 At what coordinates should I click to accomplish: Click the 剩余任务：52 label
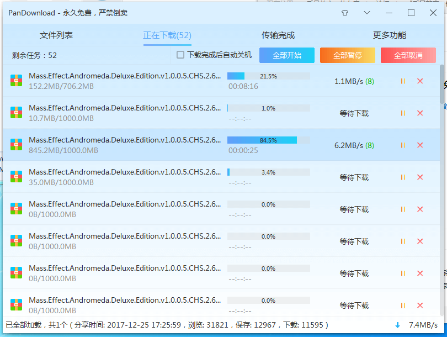[34, 55]
